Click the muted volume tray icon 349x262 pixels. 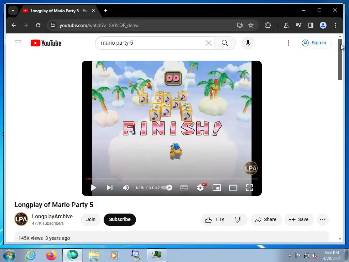coord(315,256)
